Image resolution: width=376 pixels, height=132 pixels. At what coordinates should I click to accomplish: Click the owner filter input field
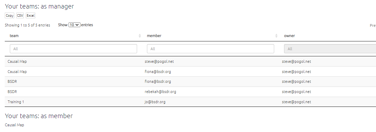coord(330,49)
